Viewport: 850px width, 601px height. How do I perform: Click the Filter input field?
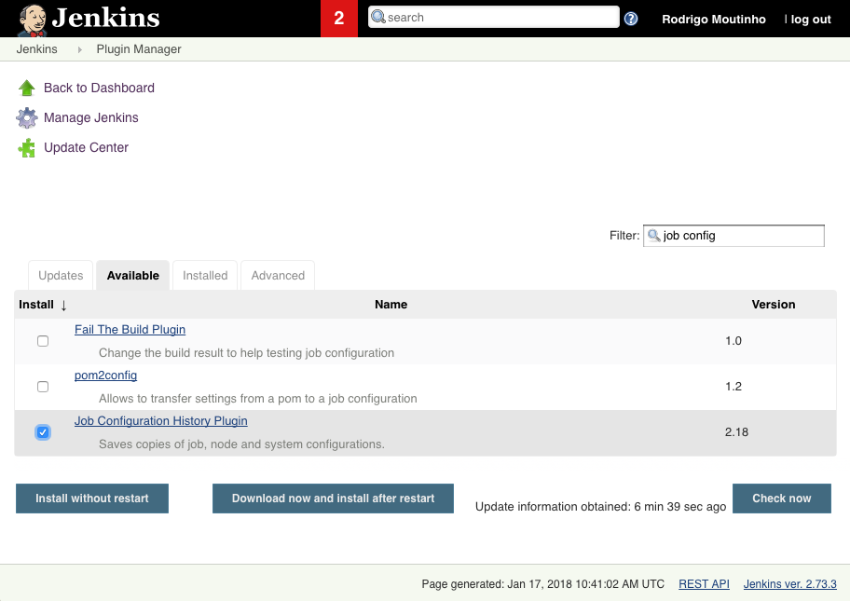(x=741, y=236)
